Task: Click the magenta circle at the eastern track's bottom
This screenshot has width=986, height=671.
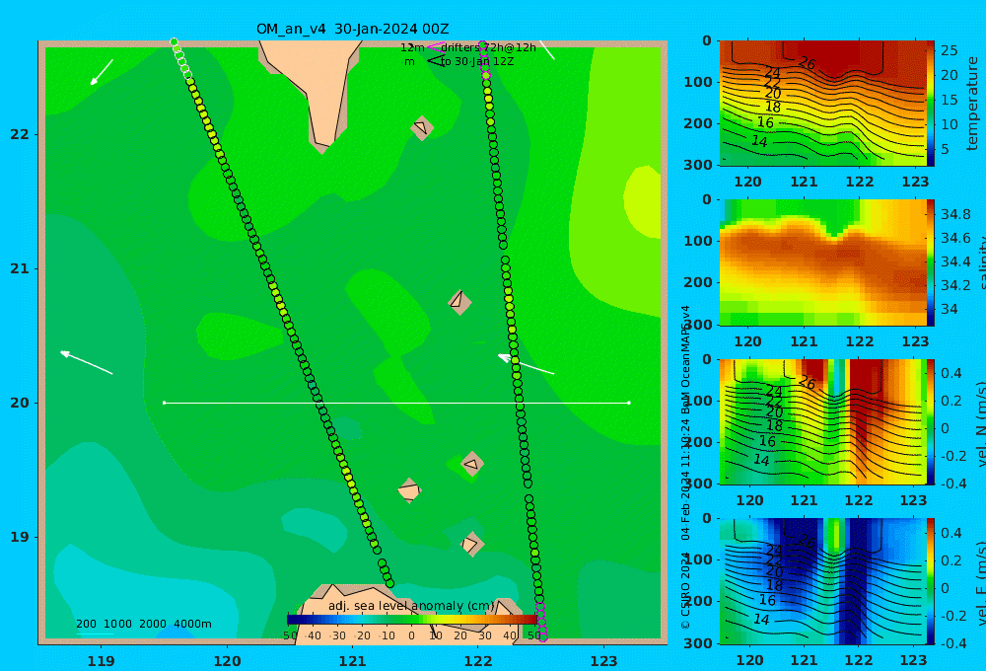Action: click(543, 637)
